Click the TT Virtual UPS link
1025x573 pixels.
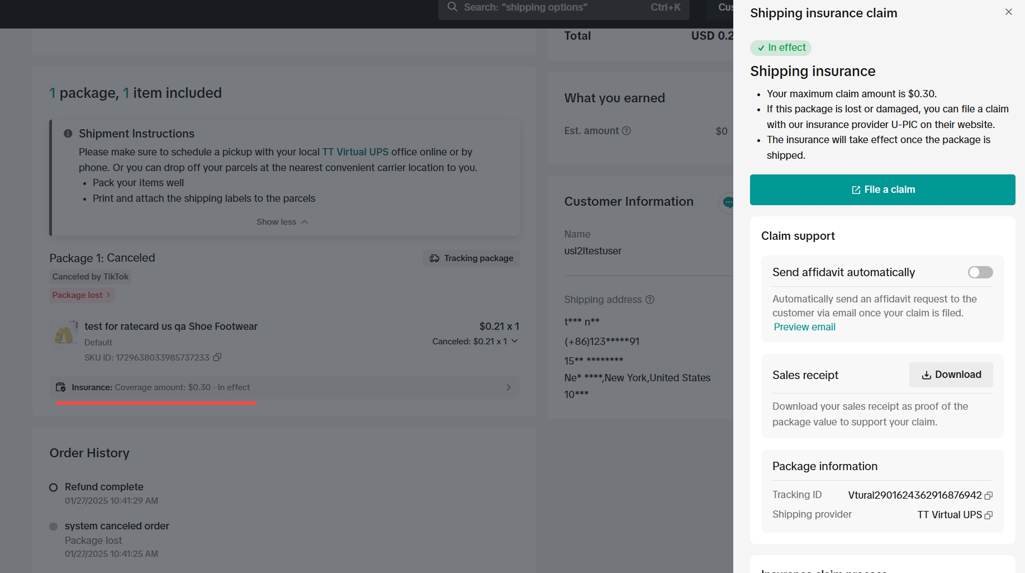(x=355, y=152)
